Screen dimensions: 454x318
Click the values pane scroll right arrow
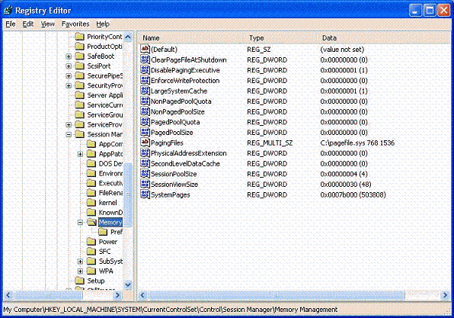pyautogui.click(x=445, y=295)
